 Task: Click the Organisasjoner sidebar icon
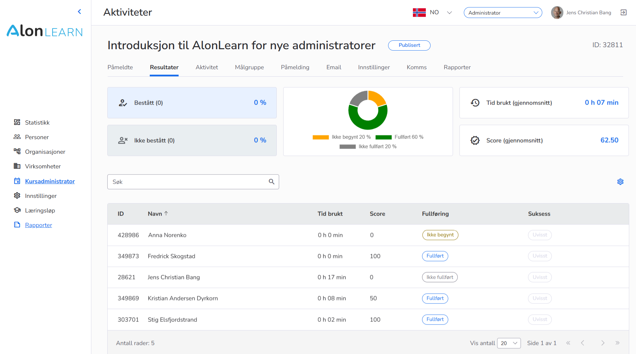click(17, 151)
